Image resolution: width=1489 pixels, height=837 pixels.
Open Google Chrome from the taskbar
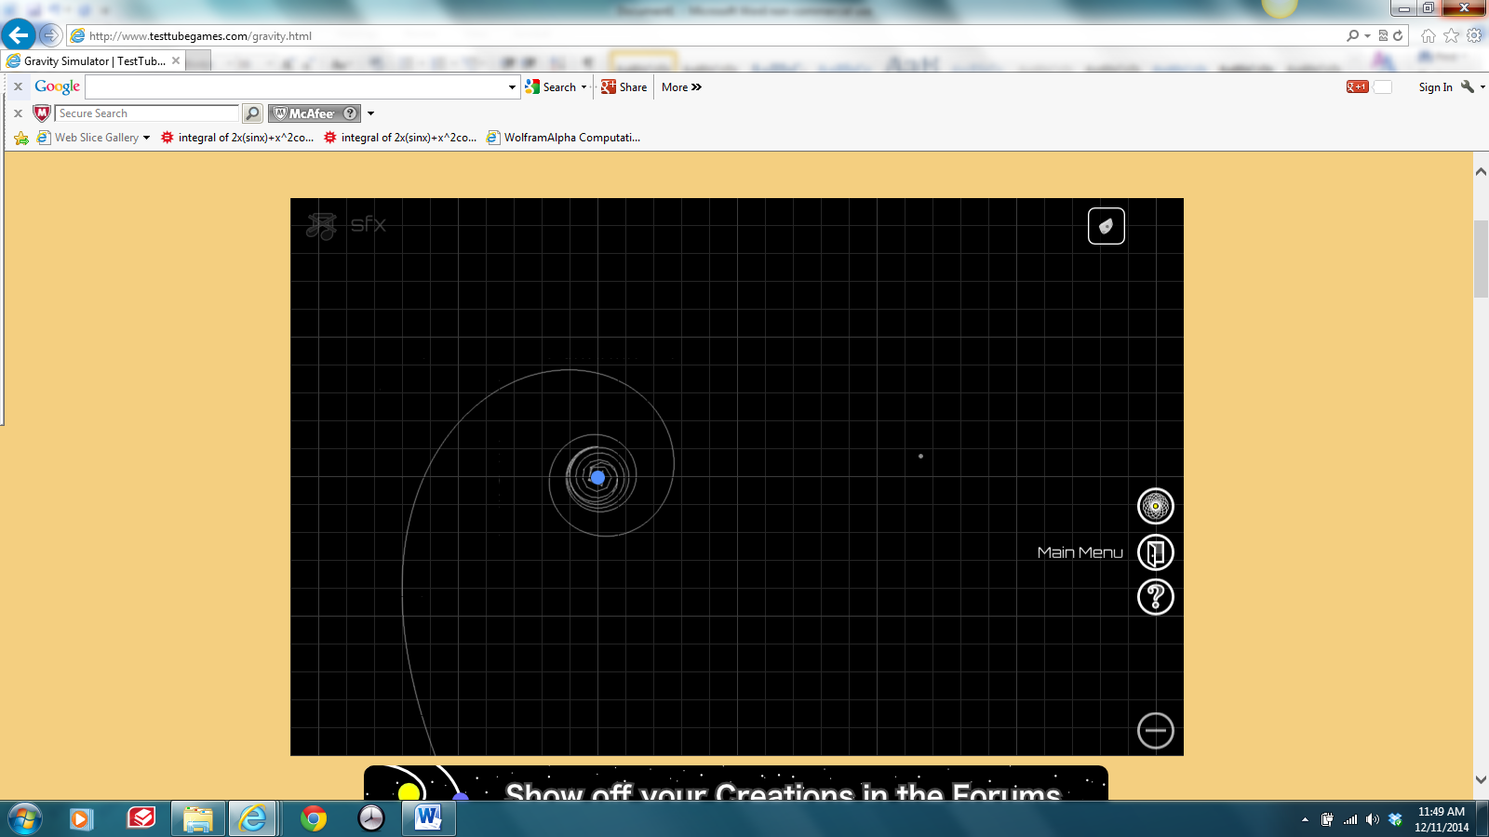(x=314, y=818)
